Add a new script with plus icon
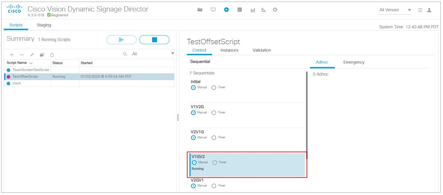443x195 pixels. tap(12, 55)
